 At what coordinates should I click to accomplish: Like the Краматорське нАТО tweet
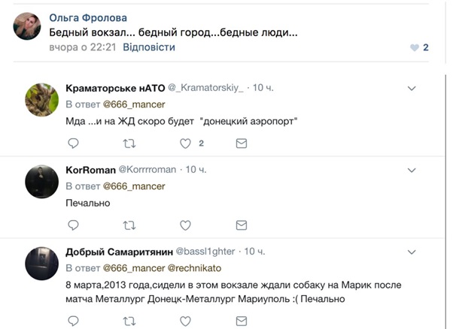(185, 143)
